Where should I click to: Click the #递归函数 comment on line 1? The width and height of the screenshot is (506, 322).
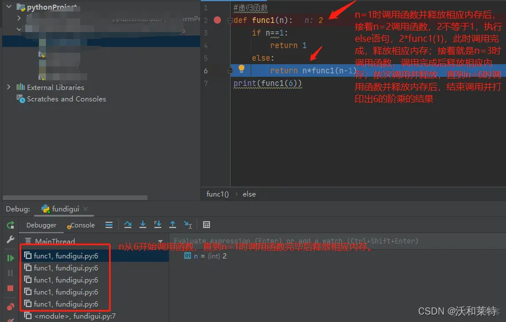coord(250,7)
